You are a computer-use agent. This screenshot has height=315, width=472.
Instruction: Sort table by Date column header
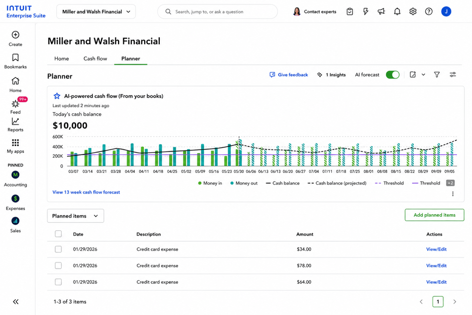point(78,234)
